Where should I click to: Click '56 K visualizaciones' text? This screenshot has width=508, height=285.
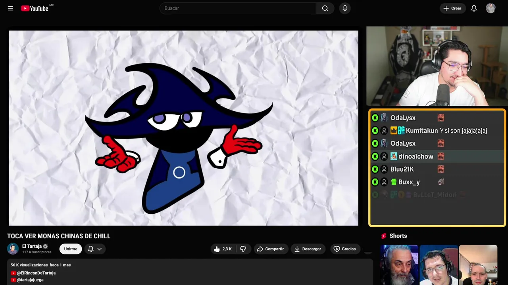click(29, 265)
